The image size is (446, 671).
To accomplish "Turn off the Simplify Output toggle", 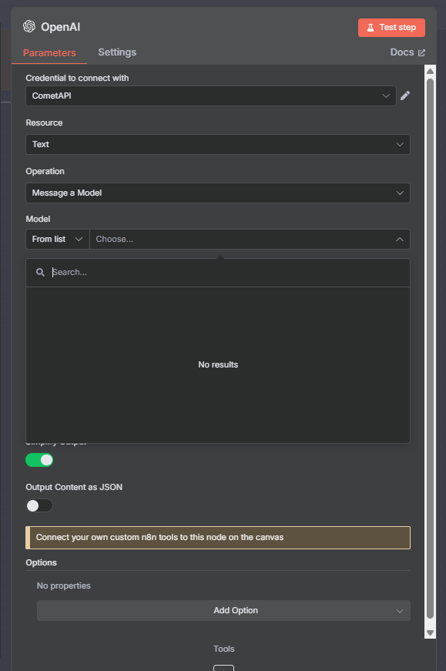I will click(x=39, y=460).
